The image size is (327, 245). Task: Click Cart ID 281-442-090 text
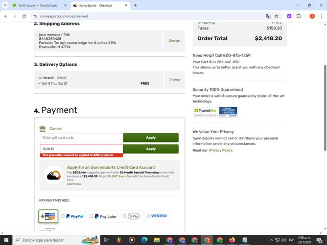coord(216,62)
